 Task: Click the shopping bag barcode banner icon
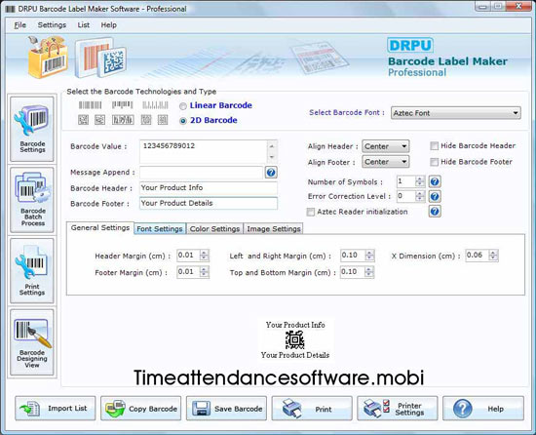click(x=48, y=58)
